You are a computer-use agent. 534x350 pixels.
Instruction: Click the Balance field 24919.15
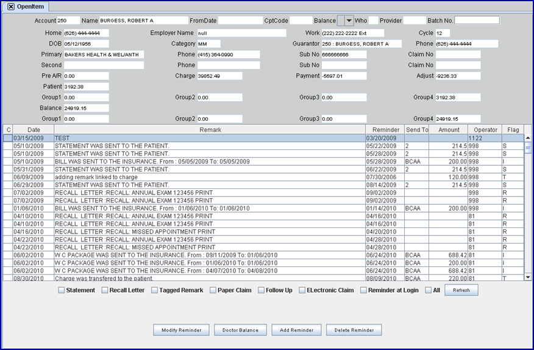[86, 108]
